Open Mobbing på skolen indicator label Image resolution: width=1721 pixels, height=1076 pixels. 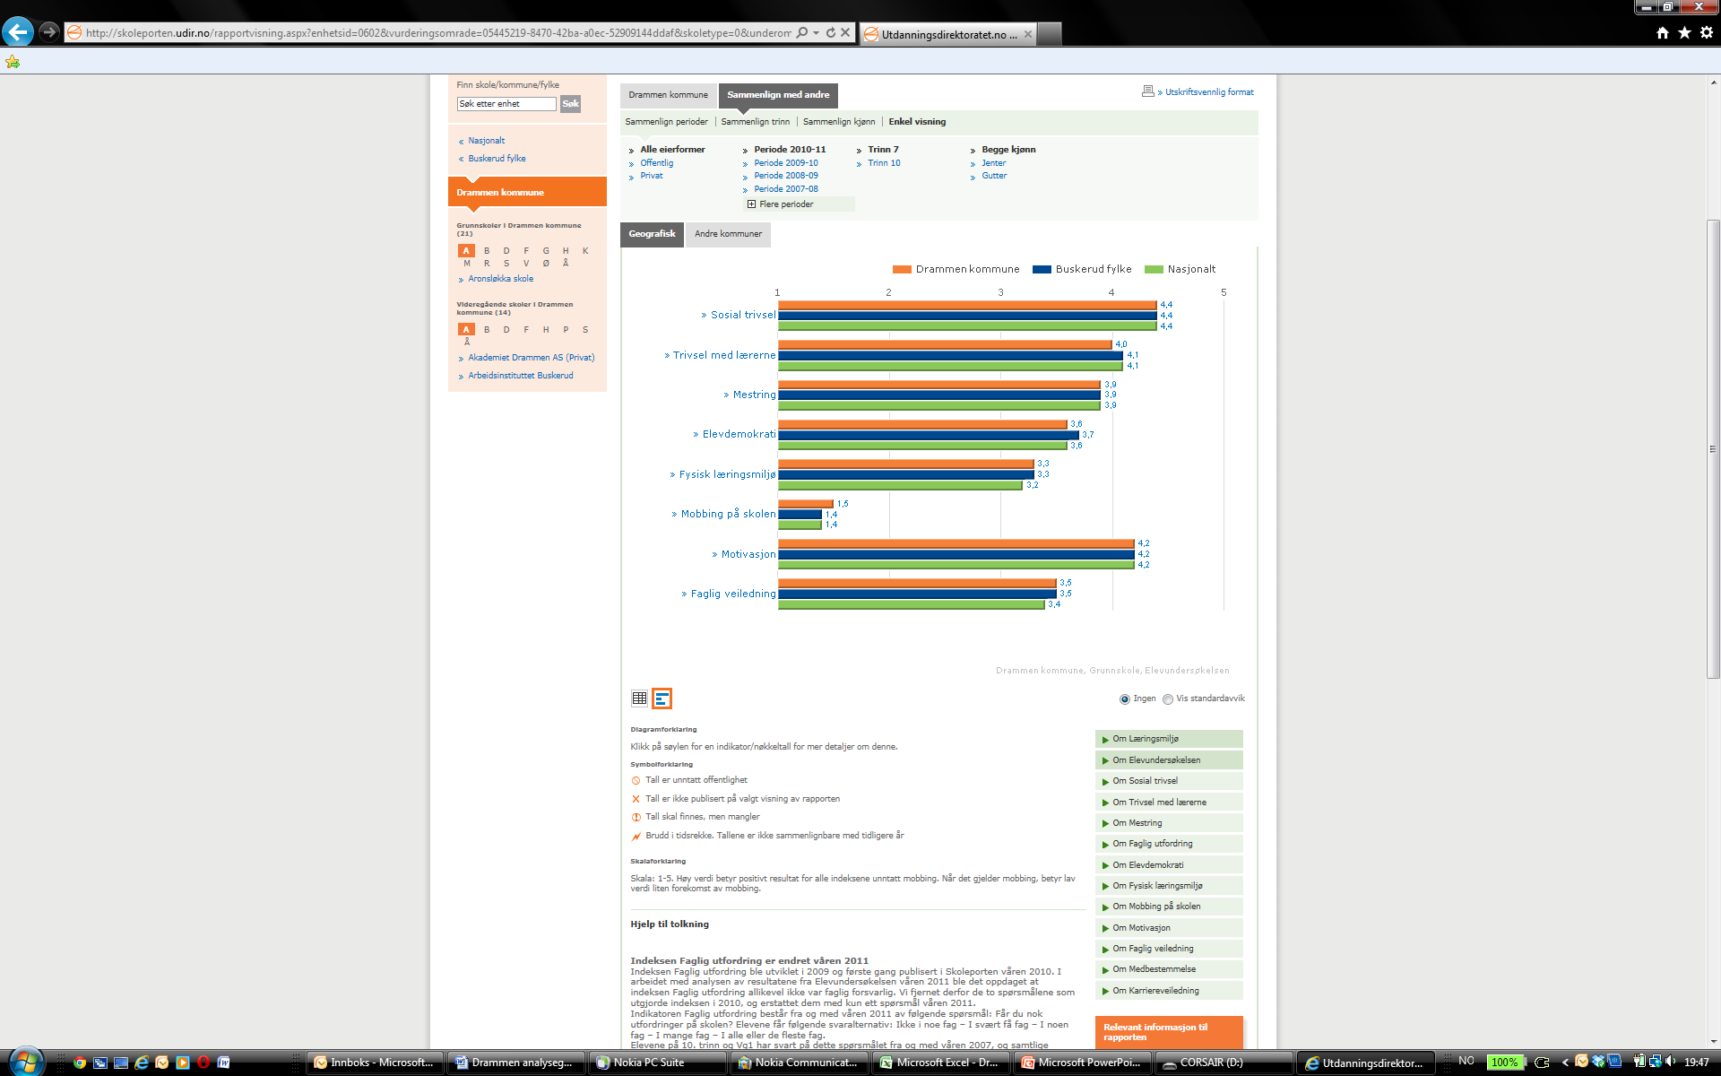coord(728,514)
